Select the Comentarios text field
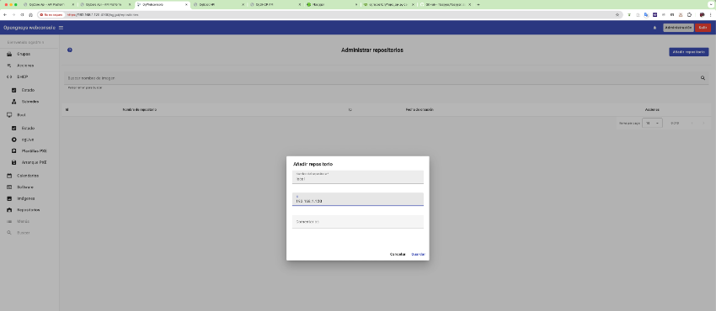Image resolution: width=716 pixels, height=311 pixels. point(357,222)
